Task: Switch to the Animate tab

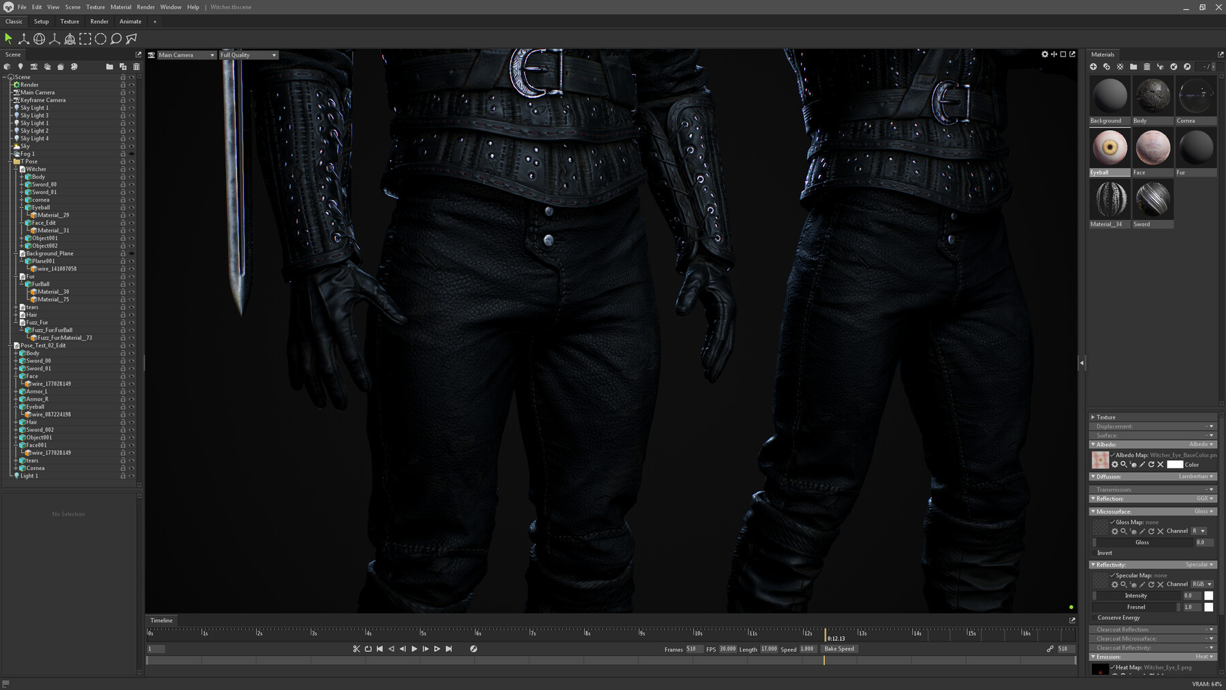Action: point(129,21)
